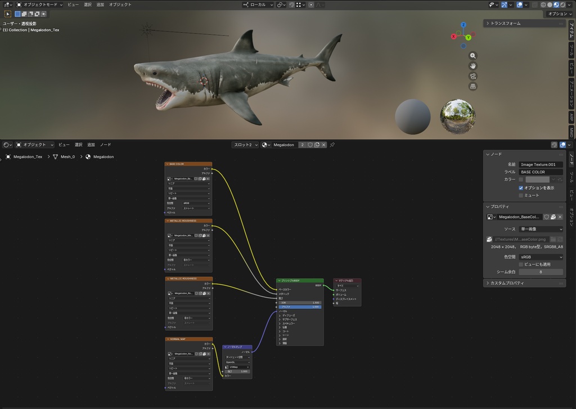This screenshot has height=409, width=576.
Task: Select rendered viewport shading mode
Action: point(562,5)
